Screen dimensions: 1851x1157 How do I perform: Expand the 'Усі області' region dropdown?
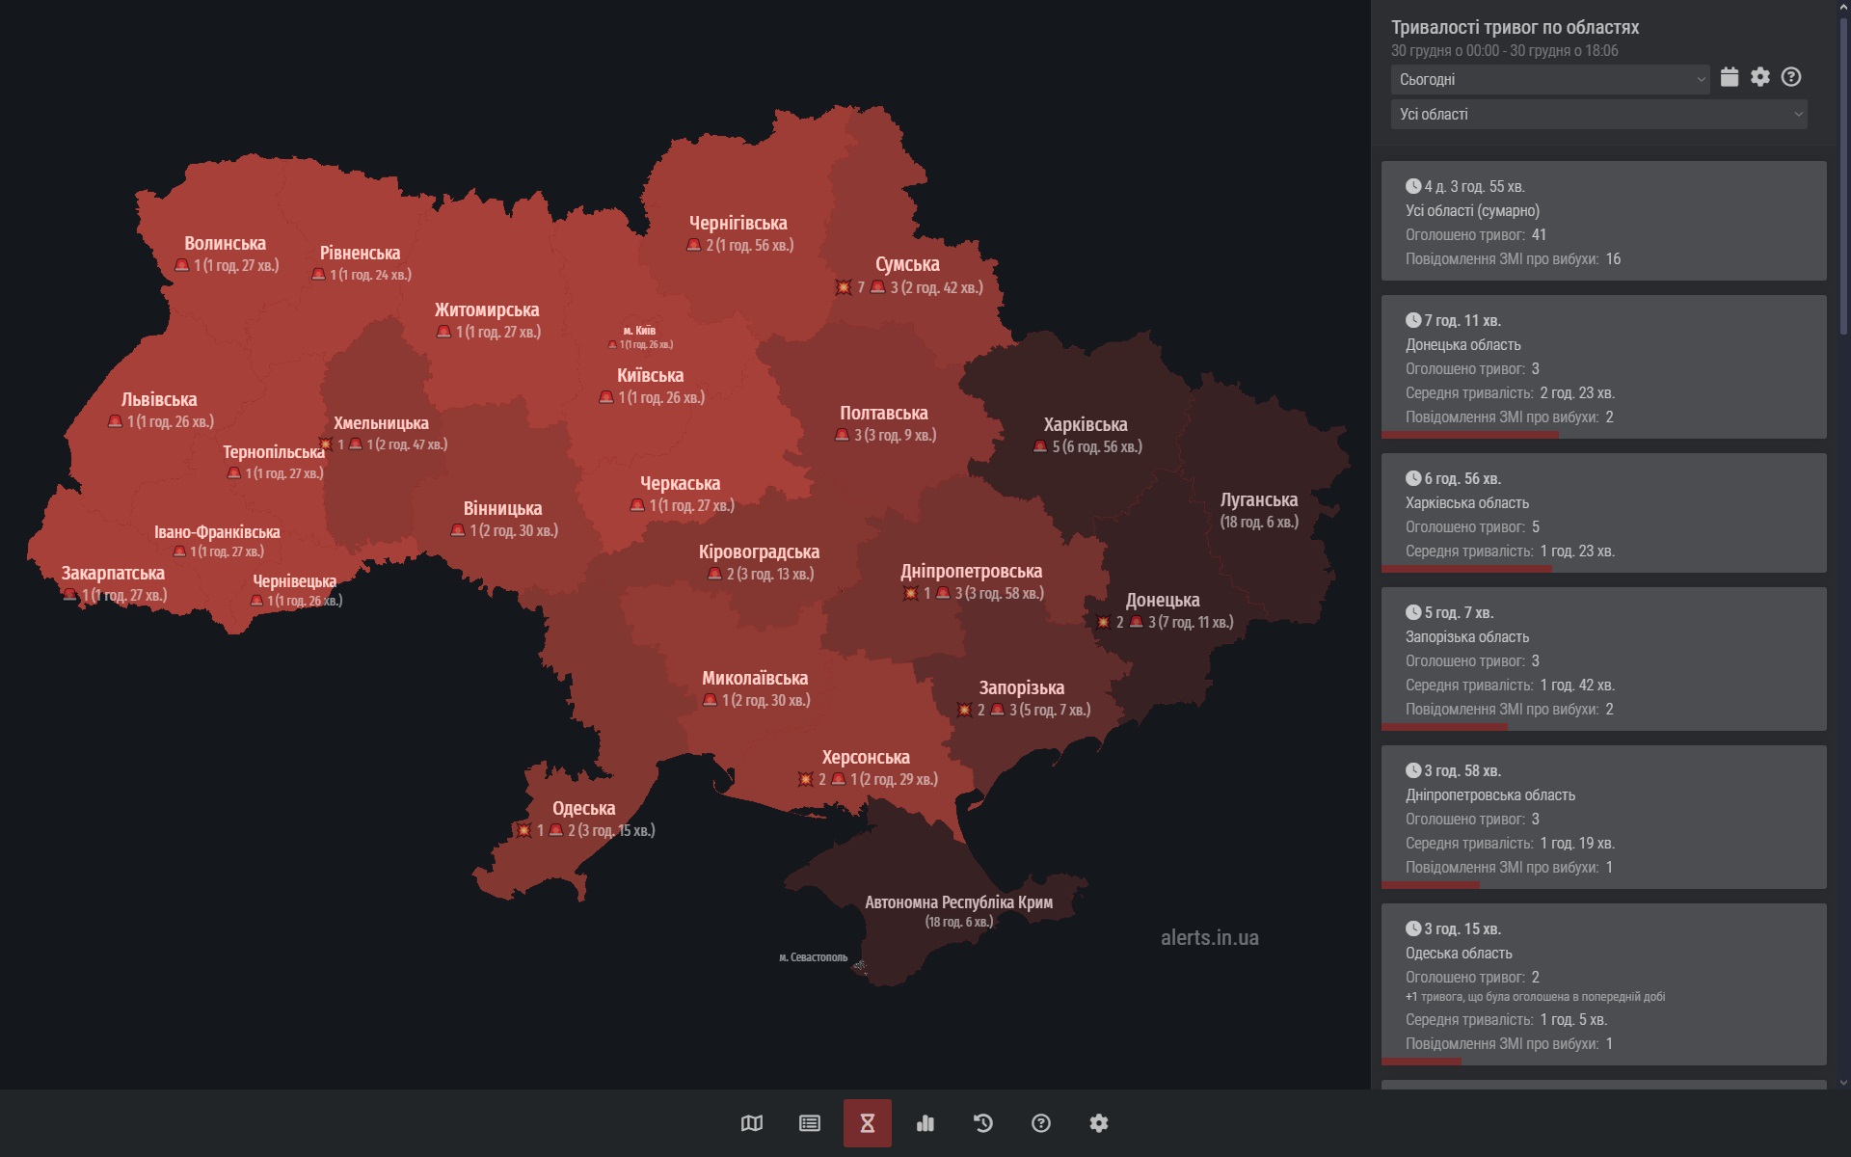coord(1598,115)
